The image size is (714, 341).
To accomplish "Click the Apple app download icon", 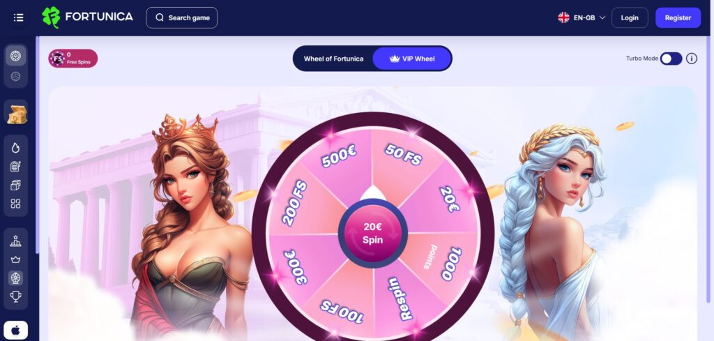I will (x=15, y=331).
